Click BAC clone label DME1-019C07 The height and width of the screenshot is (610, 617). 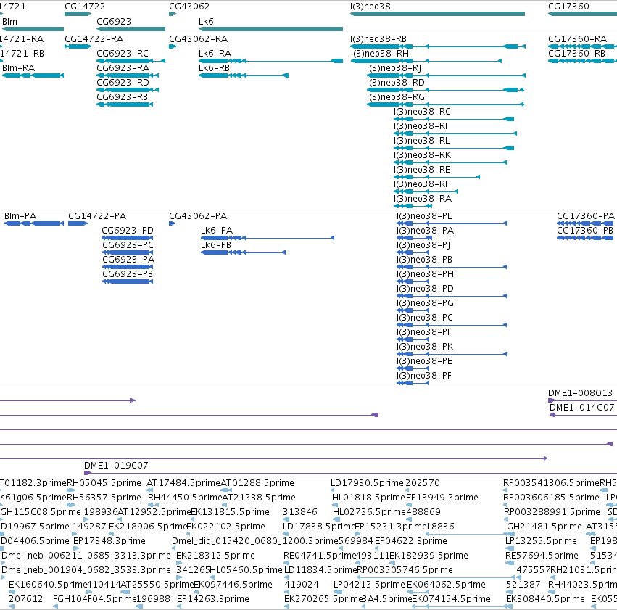116,466
